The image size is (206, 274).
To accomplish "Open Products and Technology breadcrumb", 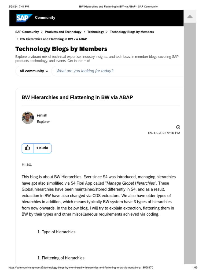I will tap(63, 32).
